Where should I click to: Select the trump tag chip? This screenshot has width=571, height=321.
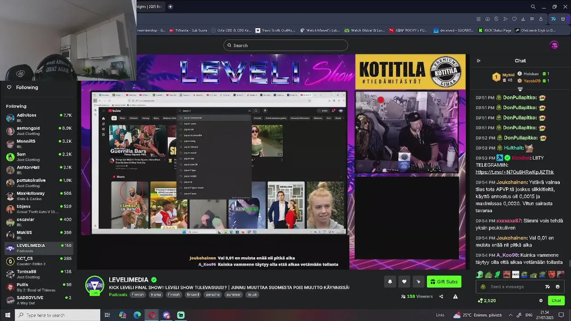[x=156, y=295]
